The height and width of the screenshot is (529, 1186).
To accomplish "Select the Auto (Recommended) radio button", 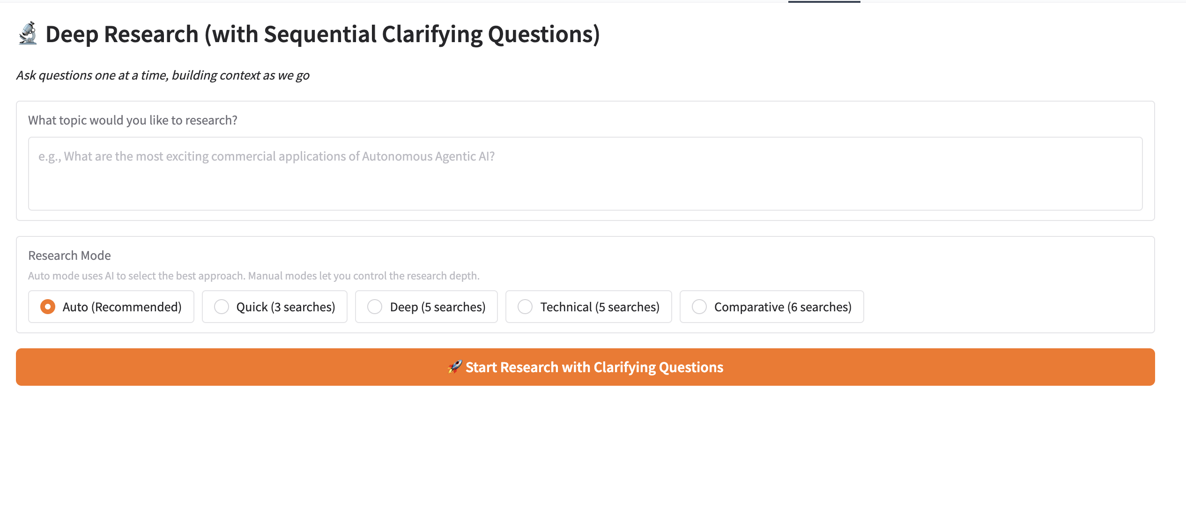I will coord(48,307).
